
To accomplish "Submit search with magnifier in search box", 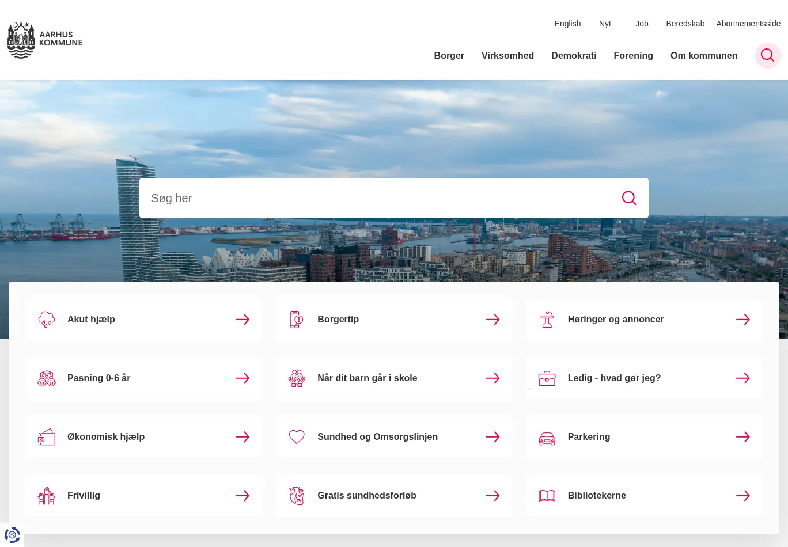I will (x=628, y=198).
